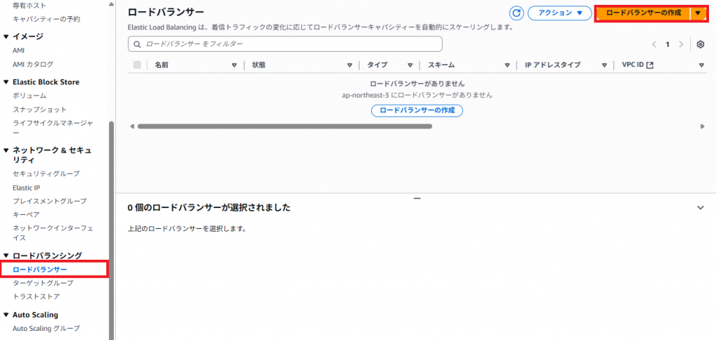Collapse the イメージ section
This screenshot has width=716, height=340.
coord(6,36)
